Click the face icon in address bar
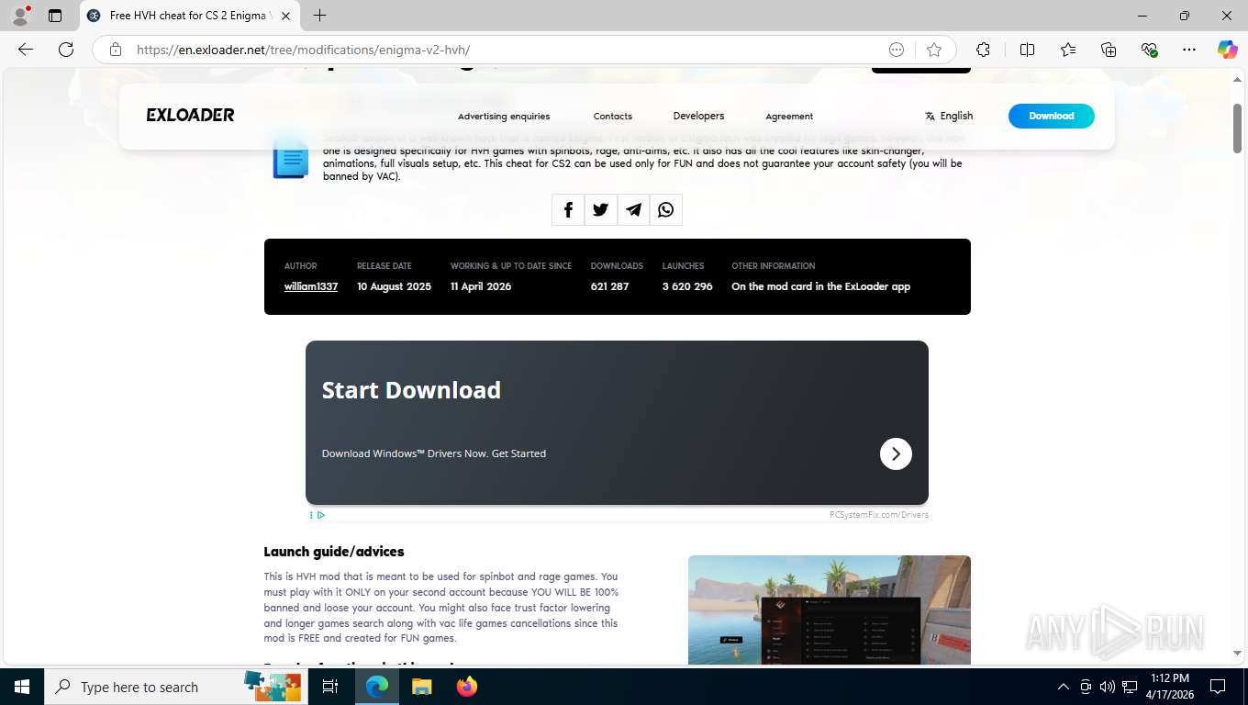Image resolution: width=1248 pixels, height=705 pixels. point(897,50)
